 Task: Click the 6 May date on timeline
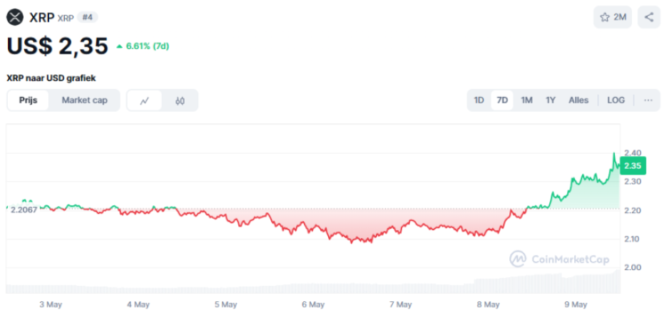pos(312,304)
